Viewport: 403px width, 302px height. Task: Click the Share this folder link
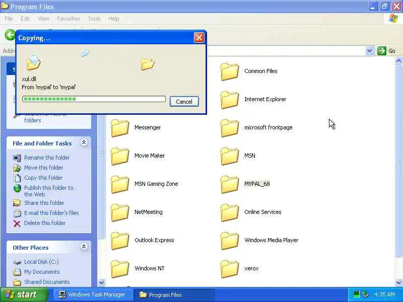[44, 203]
